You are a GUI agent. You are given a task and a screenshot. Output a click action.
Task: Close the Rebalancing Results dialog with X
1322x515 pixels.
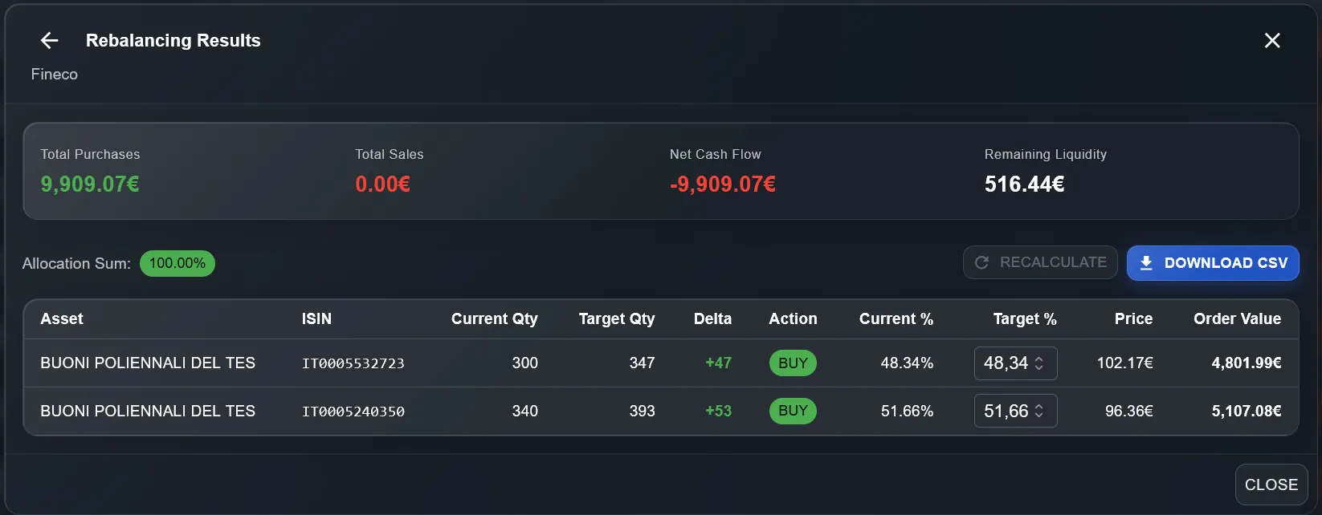pos(1272,40)
